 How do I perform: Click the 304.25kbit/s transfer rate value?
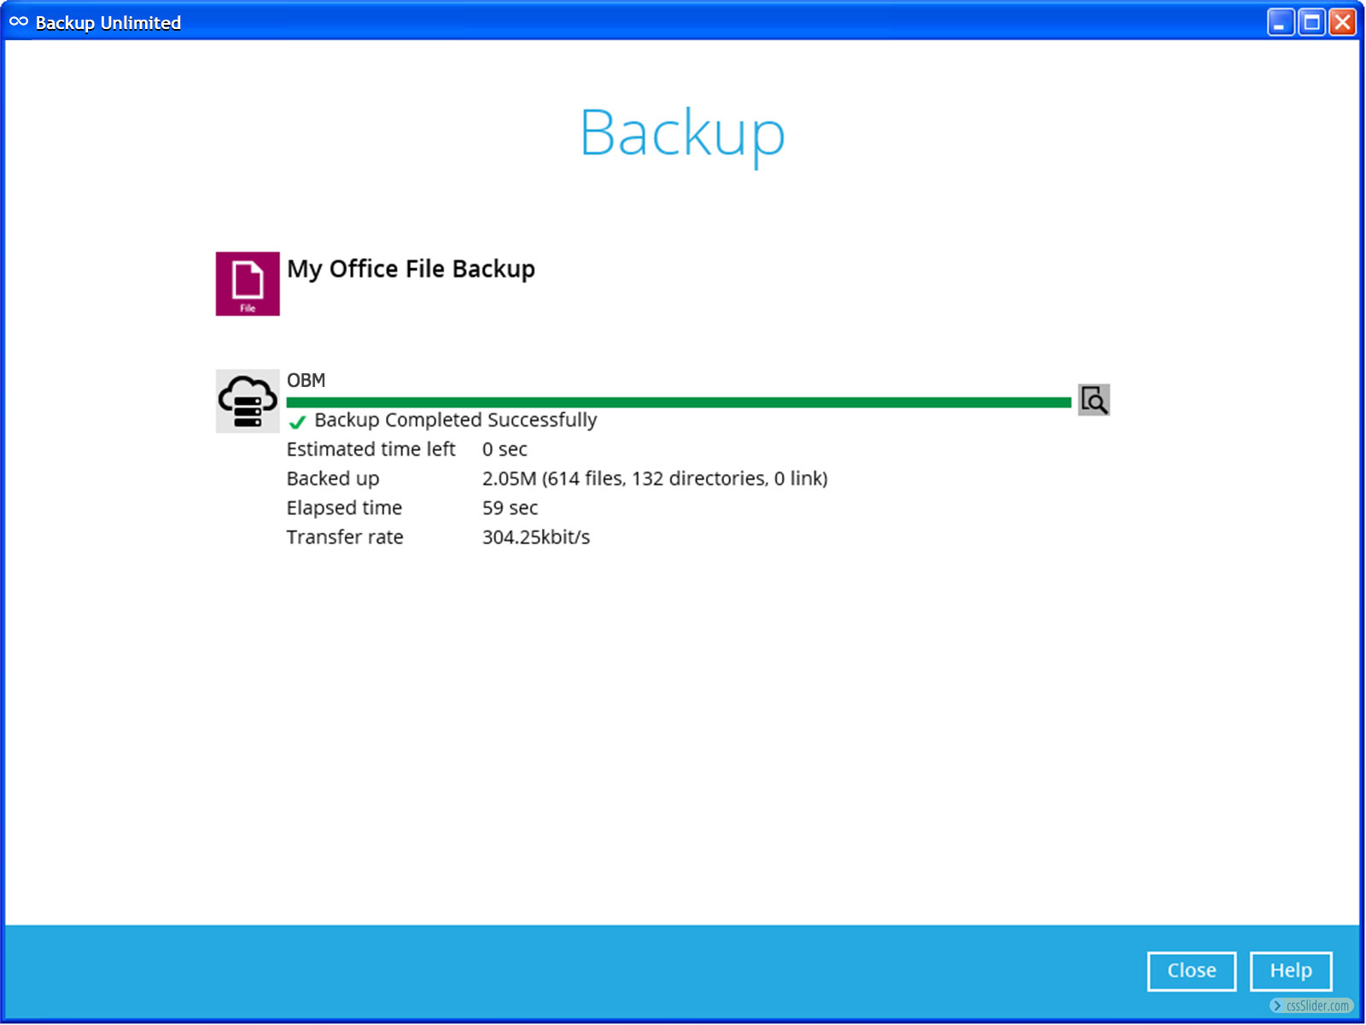point(535,537)
